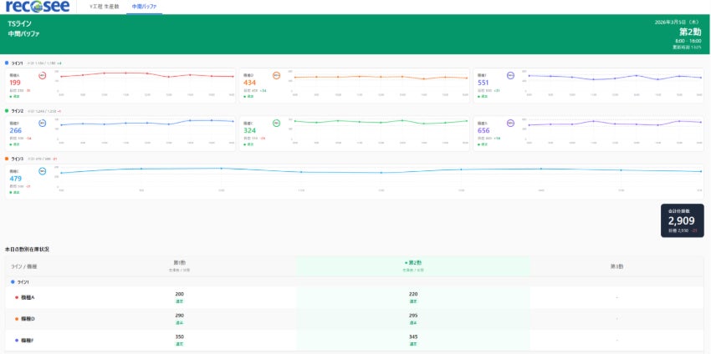Select the 機種A row in the table
Screen dimensions: 711x354
click(x=355, y=297)
